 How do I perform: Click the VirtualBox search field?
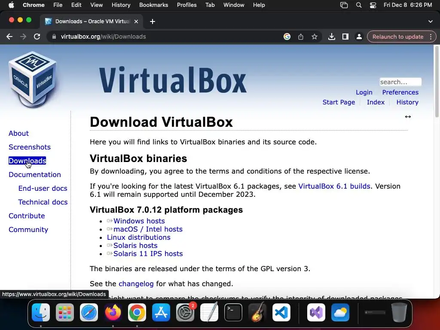pos(400,82)
